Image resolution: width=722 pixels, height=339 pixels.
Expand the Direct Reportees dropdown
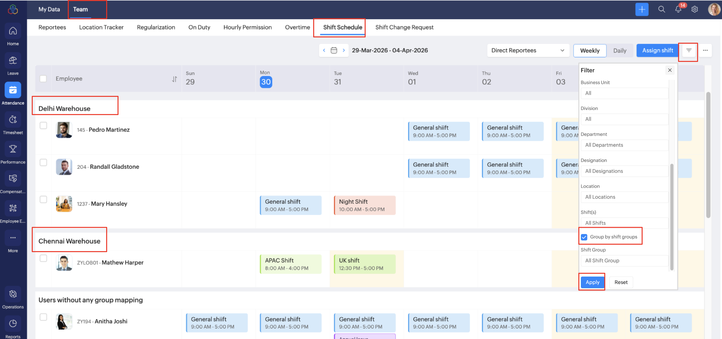click(528, 50)
